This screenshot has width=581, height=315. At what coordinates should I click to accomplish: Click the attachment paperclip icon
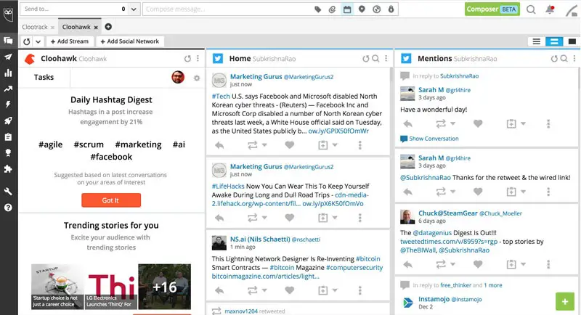coord(332,9)
